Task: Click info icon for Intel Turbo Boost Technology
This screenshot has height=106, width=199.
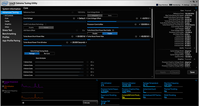Action: tap(46, 24)
